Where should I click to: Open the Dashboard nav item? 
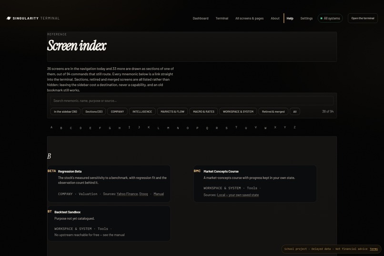click(x=200, y=19)
